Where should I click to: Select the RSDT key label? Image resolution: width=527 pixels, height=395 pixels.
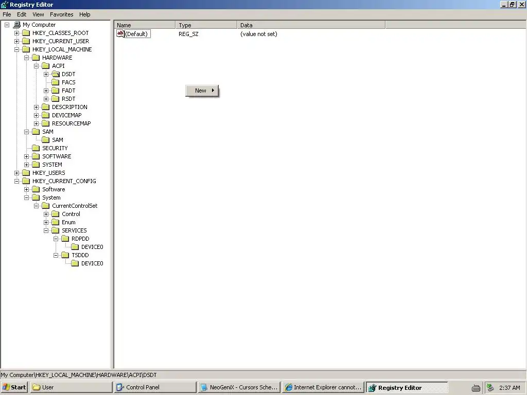68,99
